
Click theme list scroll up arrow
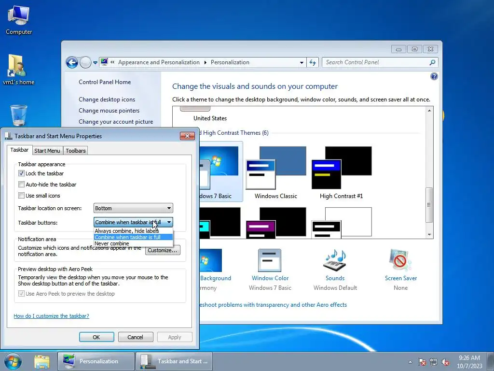429,111
